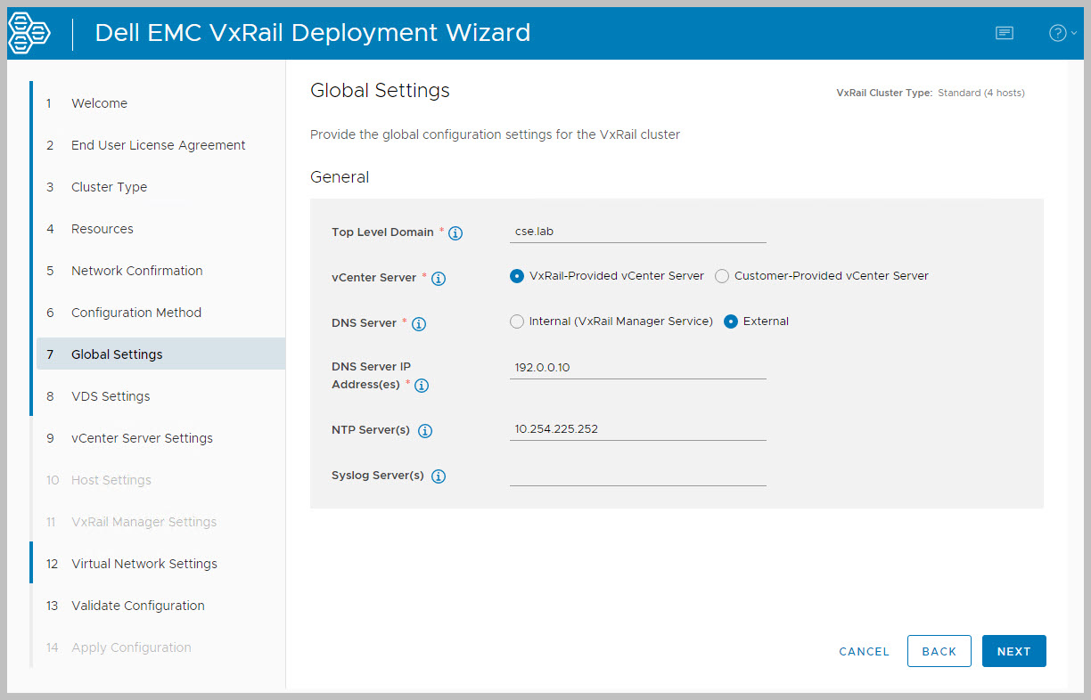
Task: Click info icon next to Top Level Domain
Action: coord(455,233)
